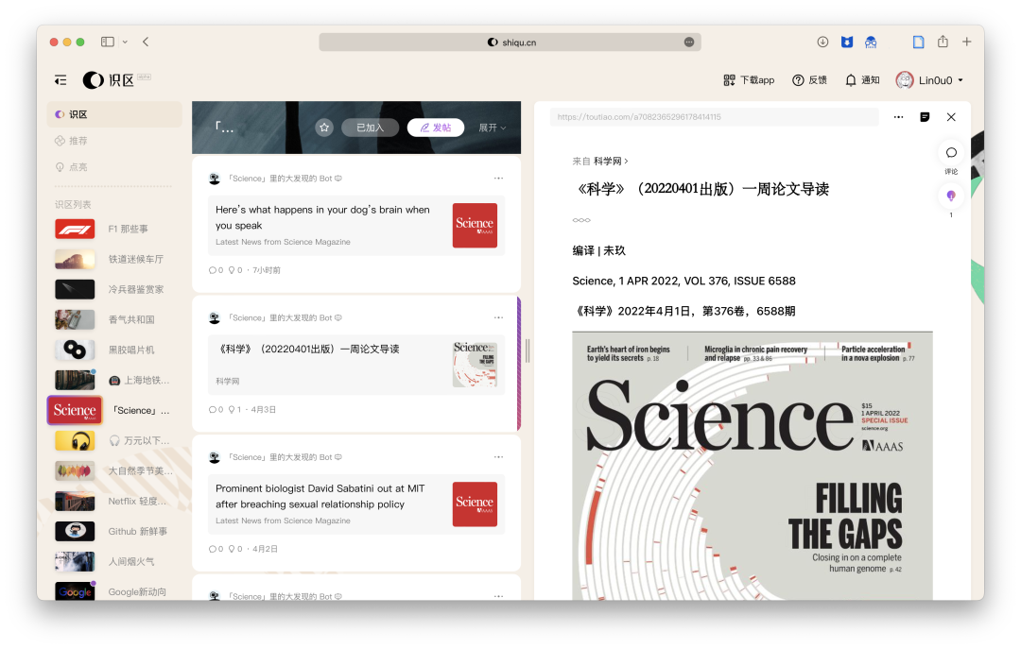Select 识区 in sidebar navigation
The width and height of the screenshot is (1021, 649).
[114, 114]
